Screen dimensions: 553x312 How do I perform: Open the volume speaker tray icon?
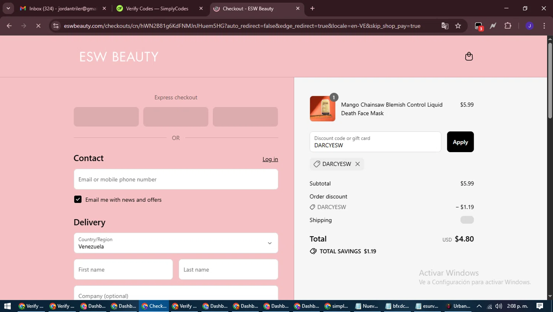[498, 306]
